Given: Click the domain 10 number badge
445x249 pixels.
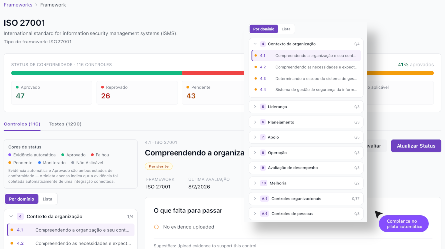Looking at the screenshot, I should pos(264,183).
